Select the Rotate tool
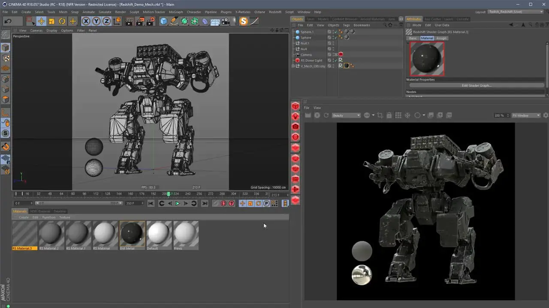Image resolution: width=549 pixels, height=308 pixels. pyautogui.click(x=62, y=21)
